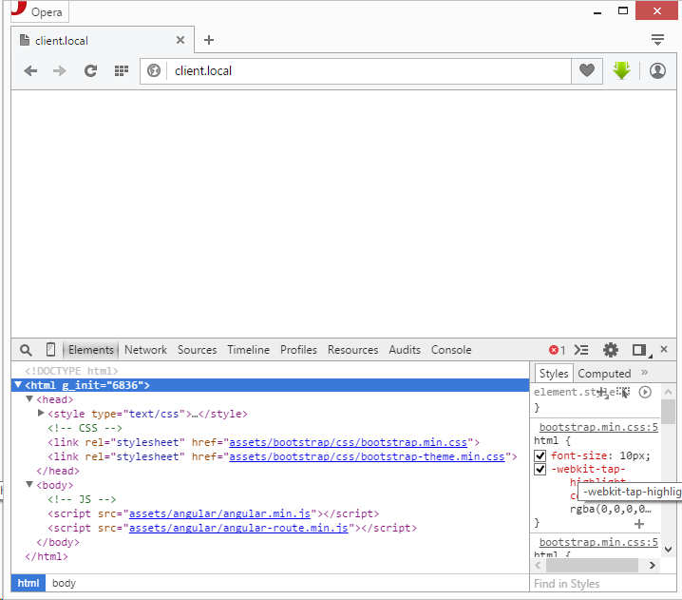Viewport: 682px width, 600px height.
Task: Expand the style type="text/css" node
Action: click(41, 414)
